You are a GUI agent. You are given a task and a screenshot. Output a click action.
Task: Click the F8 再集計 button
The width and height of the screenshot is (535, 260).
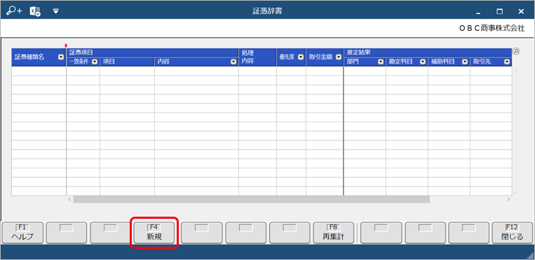pyautogui.click(x=334, y=233)
